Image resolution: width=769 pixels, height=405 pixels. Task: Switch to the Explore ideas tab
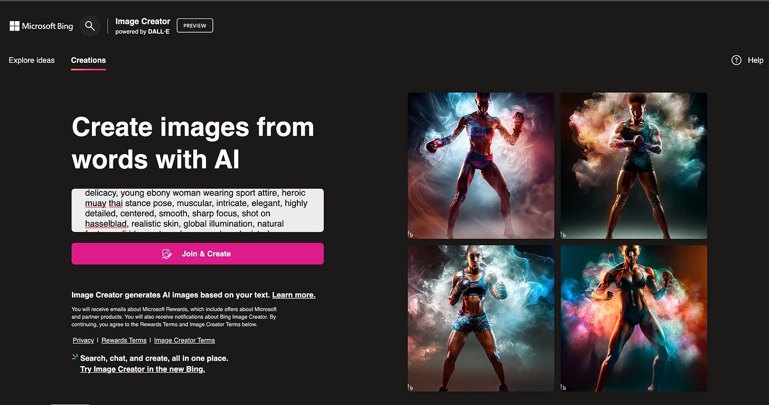32,60
